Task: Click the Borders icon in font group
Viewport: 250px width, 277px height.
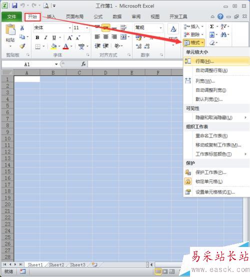Action: (37, 47)
